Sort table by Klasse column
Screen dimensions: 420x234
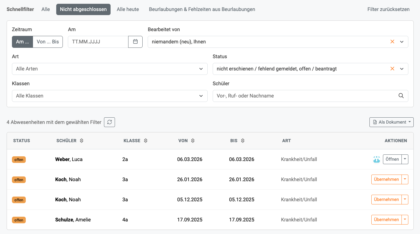[145, 141]
